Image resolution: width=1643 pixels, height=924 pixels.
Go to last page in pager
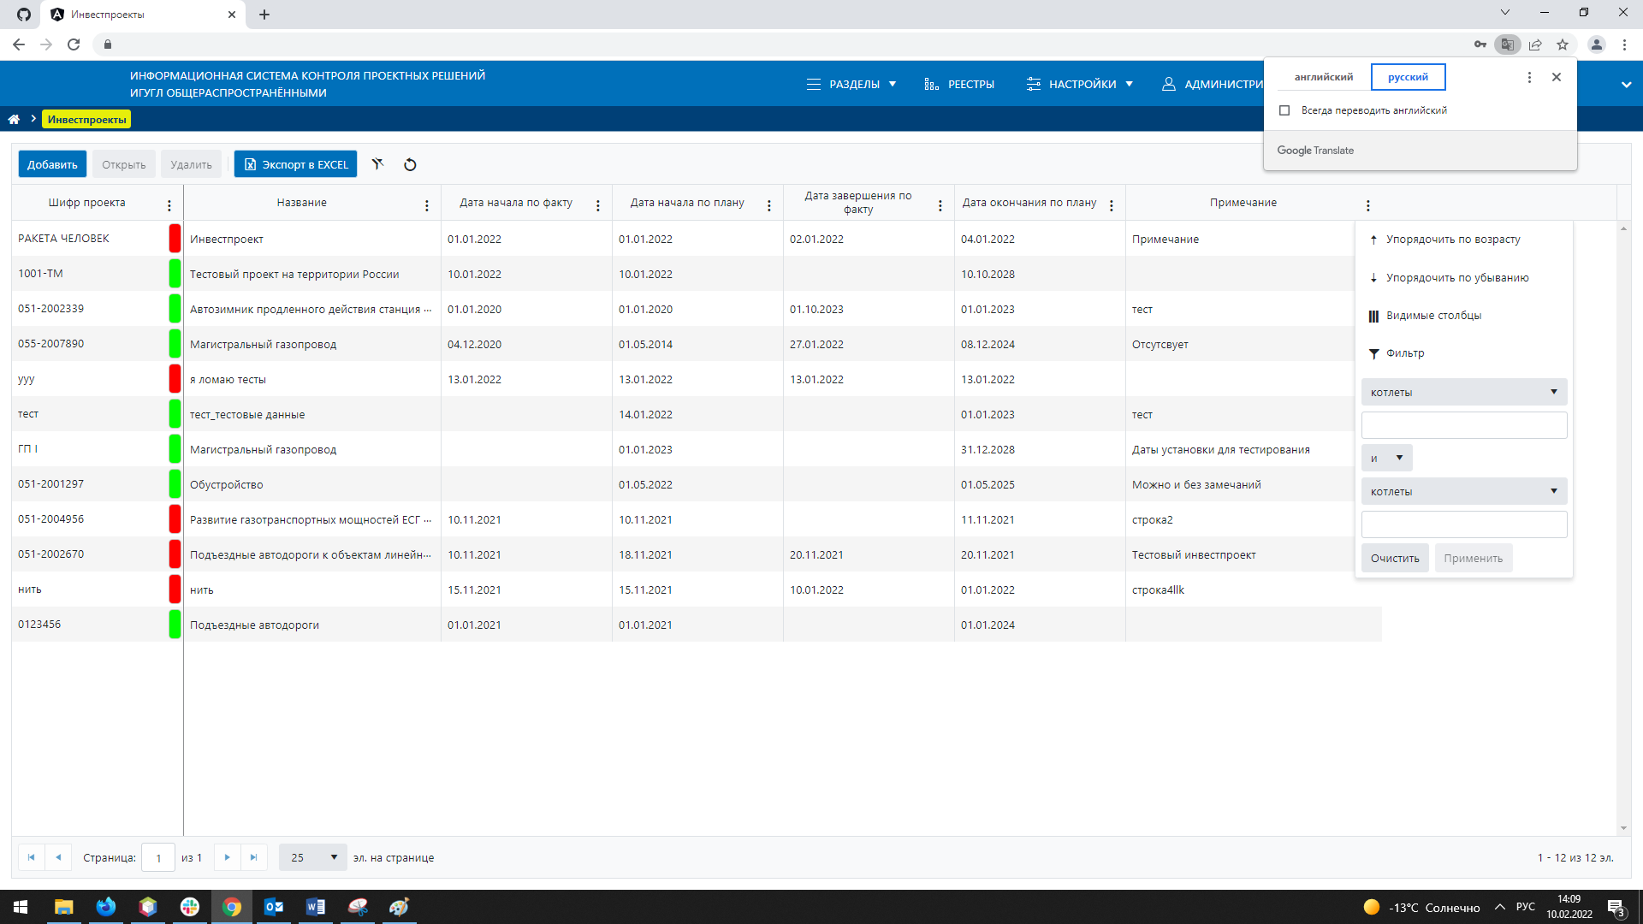point(253,857)
